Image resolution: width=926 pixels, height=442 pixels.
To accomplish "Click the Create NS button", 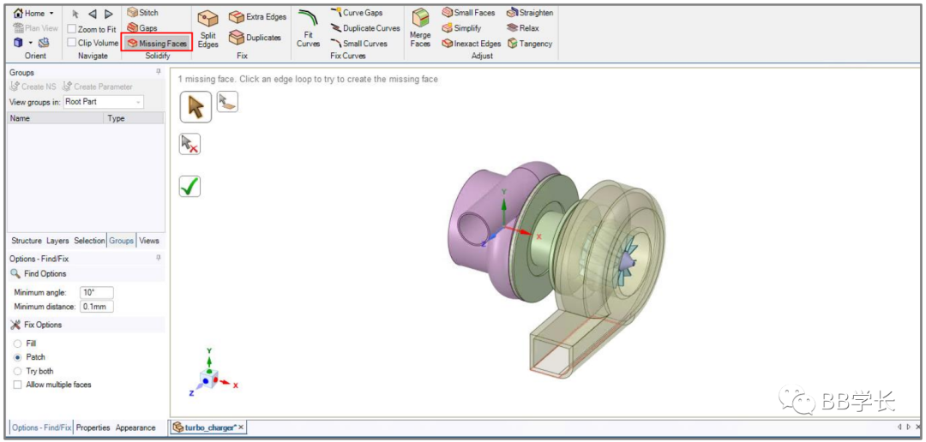I will 33,87.
